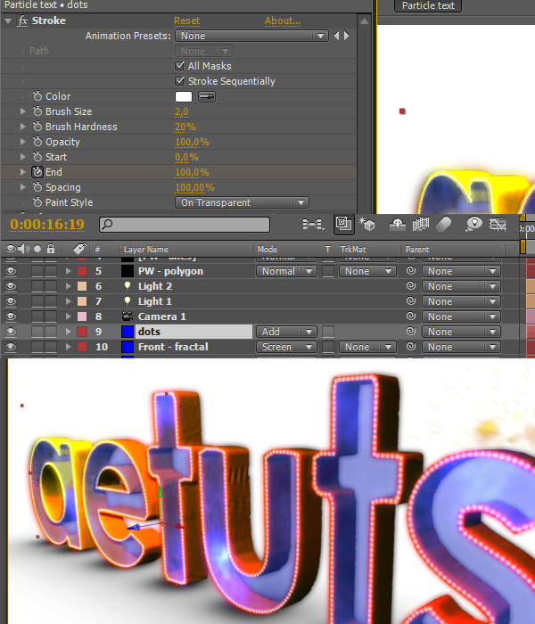Click End value 100,0%
This screenshot has height=624, width=535.
192,172
